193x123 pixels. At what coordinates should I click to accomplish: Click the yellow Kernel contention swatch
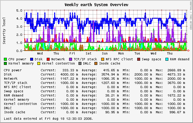coord(39,64)
